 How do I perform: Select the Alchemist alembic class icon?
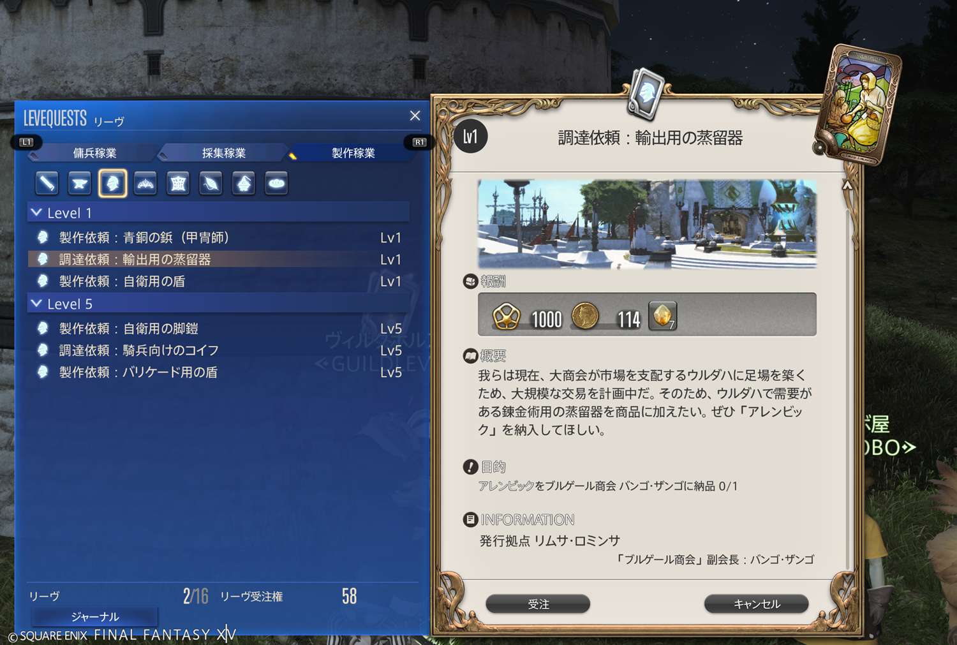[244, 184]
